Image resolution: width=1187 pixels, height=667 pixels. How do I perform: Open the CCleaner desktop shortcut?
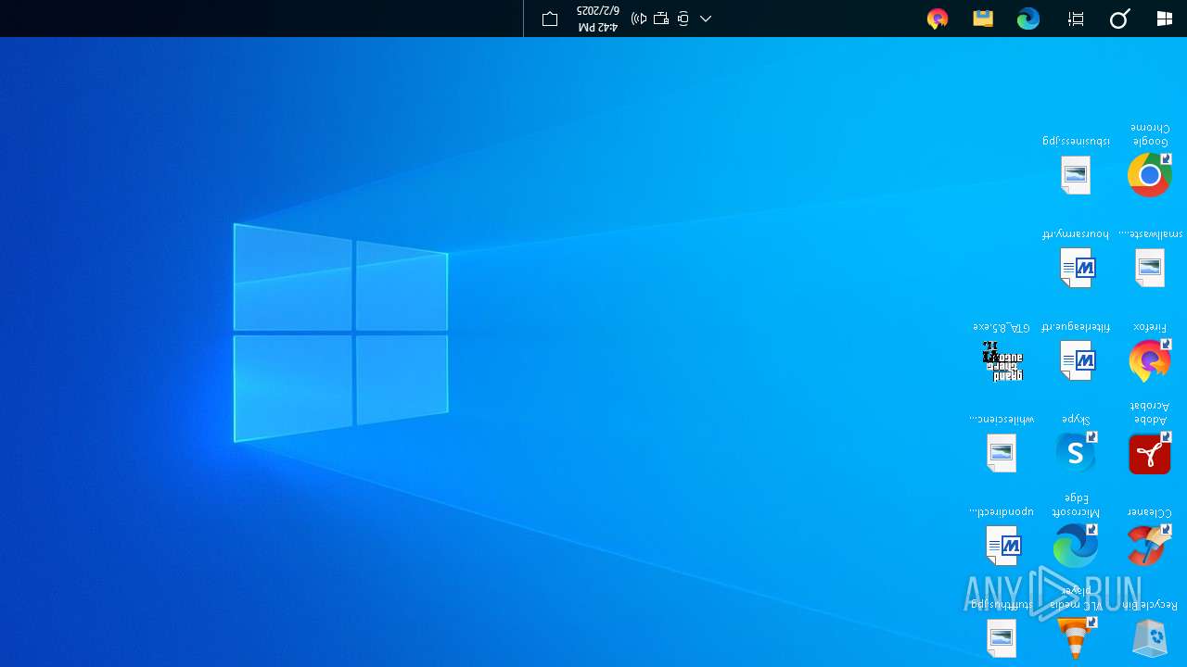[1150, 537]
